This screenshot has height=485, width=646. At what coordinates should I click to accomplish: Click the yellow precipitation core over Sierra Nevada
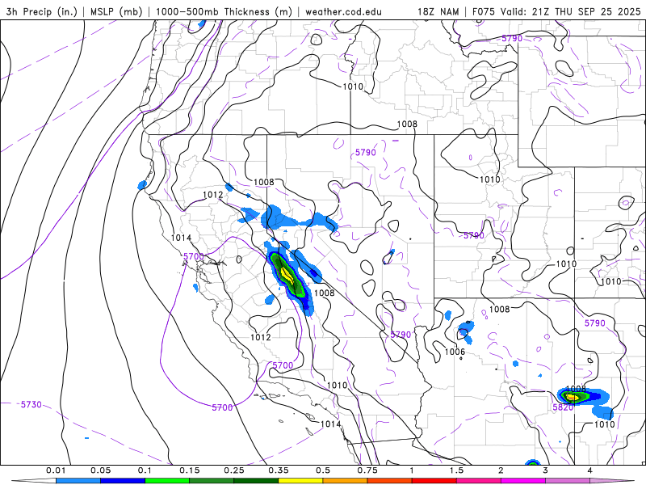pyautogui.click(x=287, y=274)
